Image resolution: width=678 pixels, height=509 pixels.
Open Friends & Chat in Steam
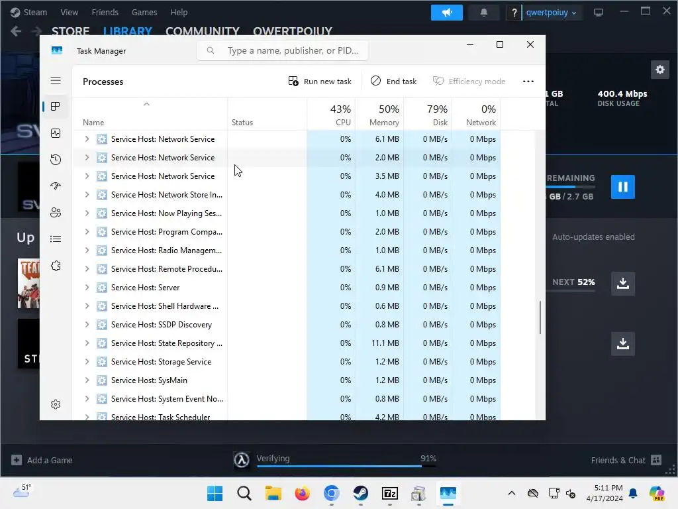626,460
